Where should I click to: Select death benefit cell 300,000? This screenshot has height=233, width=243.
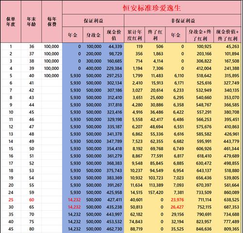[x=94, y=61]
